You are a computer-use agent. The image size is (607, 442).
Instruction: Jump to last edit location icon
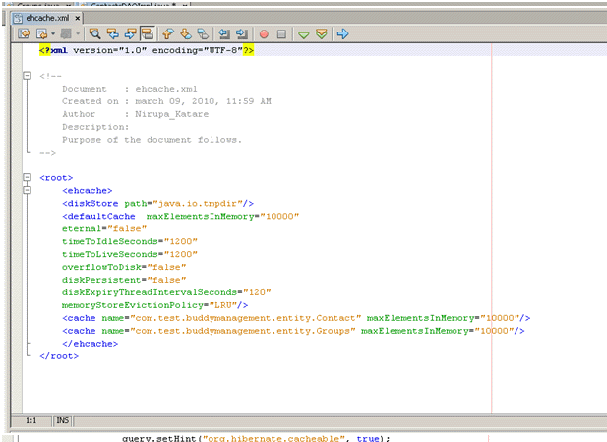[x=24, y=34]
